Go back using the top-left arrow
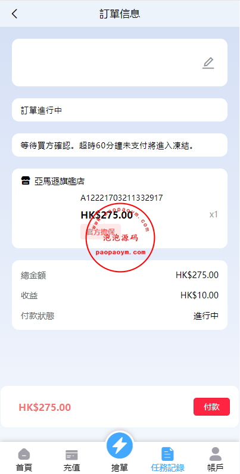 point(14,14)
